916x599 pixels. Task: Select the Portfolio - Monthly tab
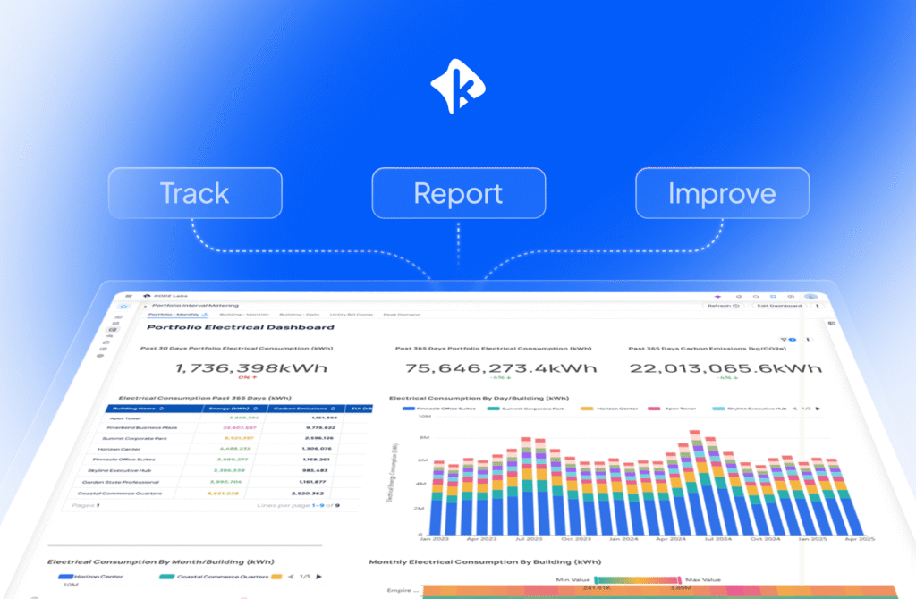pos(178,314)
